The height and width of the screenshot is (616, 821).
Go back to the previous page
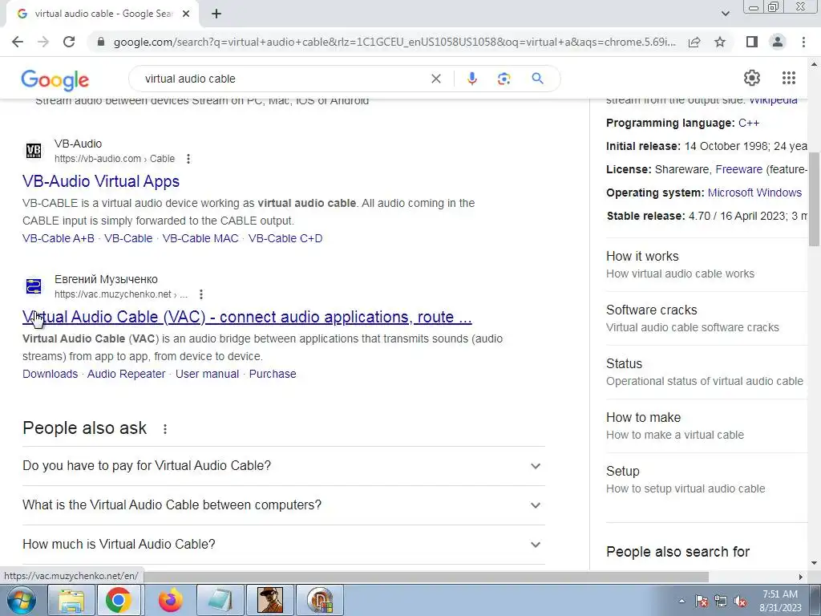tap(18, 42)
